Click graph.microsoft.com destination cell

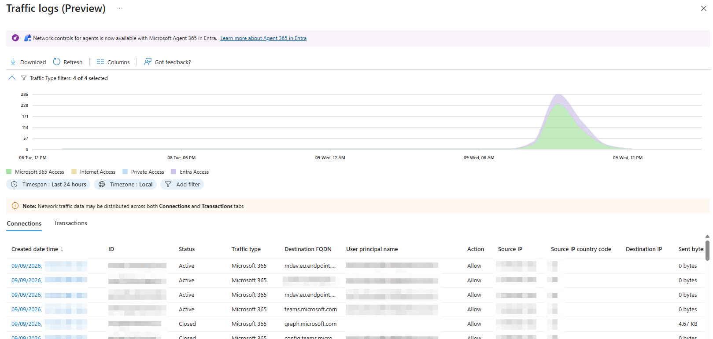tap(310, 324)
